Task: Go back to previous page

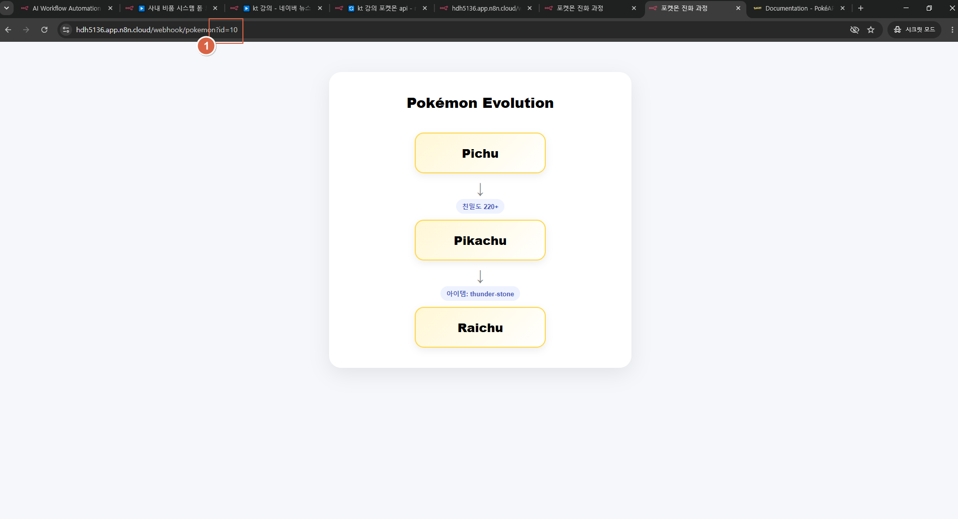Action: [x=8, y=30]
